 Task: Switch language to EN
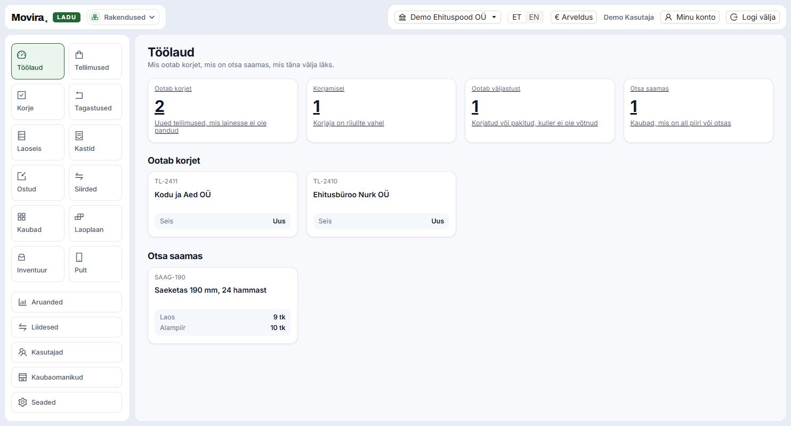pos(534,17)
